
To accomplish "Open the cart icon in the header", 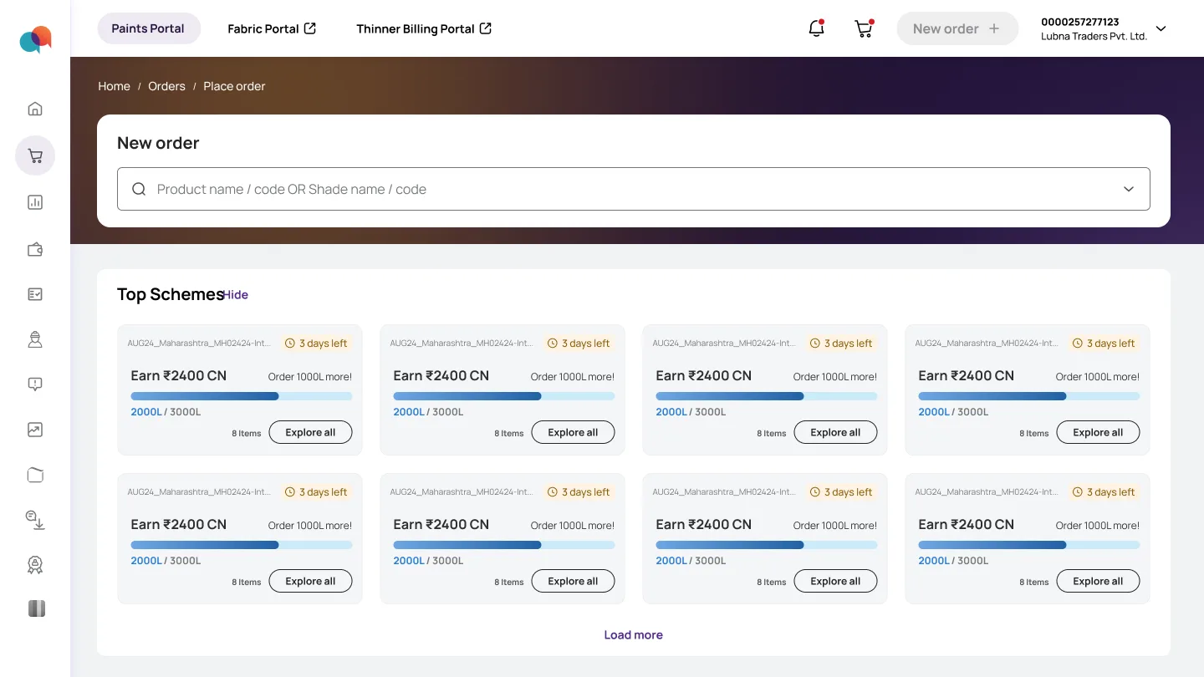I will click(x=864, y=28).
